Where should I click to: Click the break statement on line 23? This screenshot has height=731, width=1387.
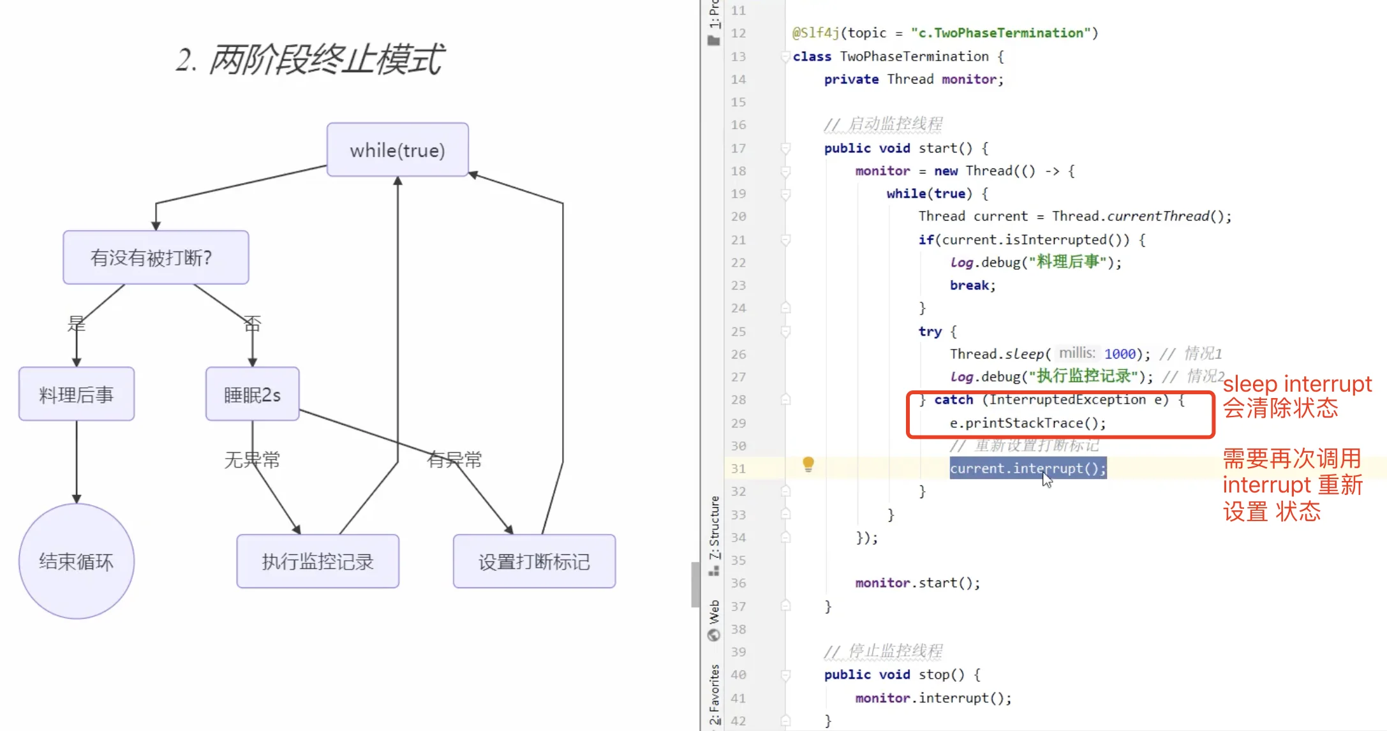tap(972, 285)
